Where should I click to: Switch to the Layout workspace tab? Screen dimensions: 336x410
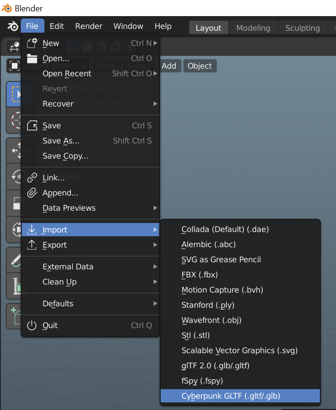click(x=208, y=28)
